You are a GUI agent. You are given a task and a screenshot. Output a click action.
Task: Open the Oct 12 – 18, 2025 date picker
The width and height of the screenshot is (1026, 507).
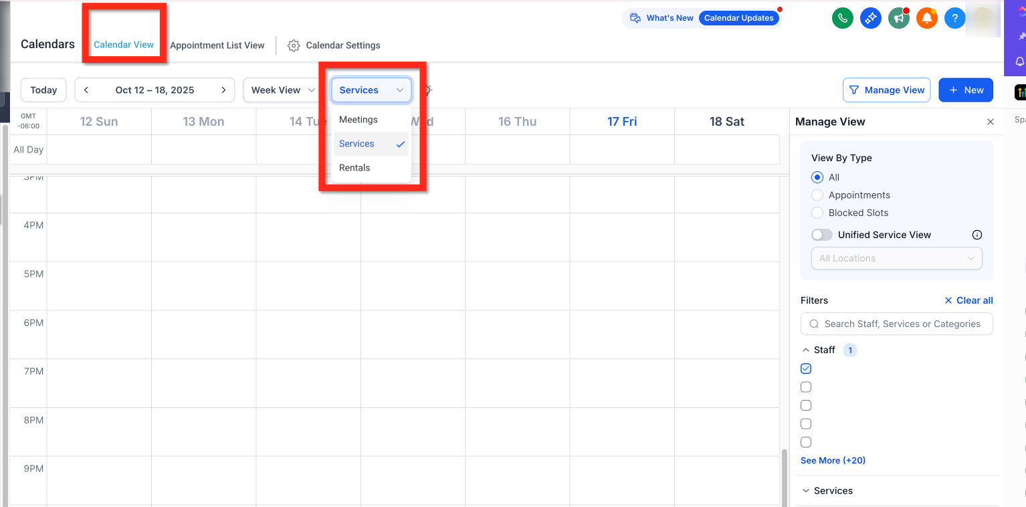(x=155, y=90)
